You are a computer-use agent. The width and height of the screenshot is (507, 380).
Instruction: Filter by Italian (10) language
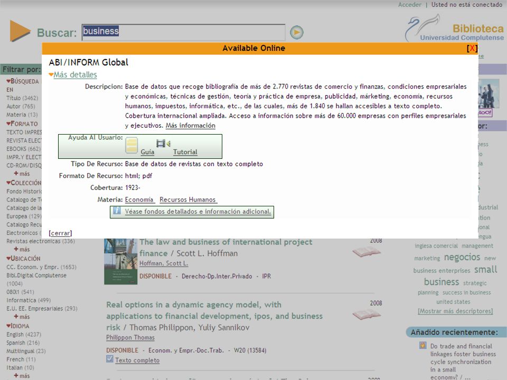click(x=21, y=368)
